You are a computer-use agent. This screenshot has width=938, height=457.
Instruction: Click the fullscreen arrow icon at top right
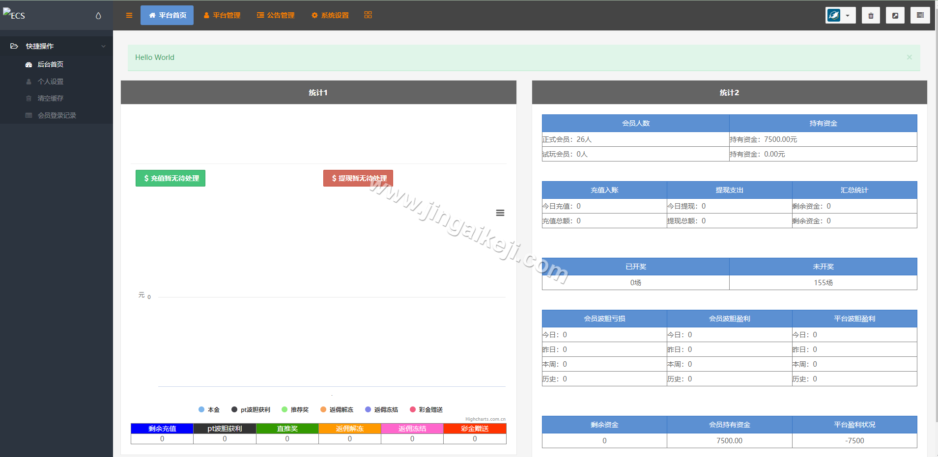point(895,15)
